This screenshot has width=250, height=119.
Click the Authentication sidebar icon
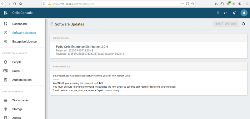click(6, 80)
